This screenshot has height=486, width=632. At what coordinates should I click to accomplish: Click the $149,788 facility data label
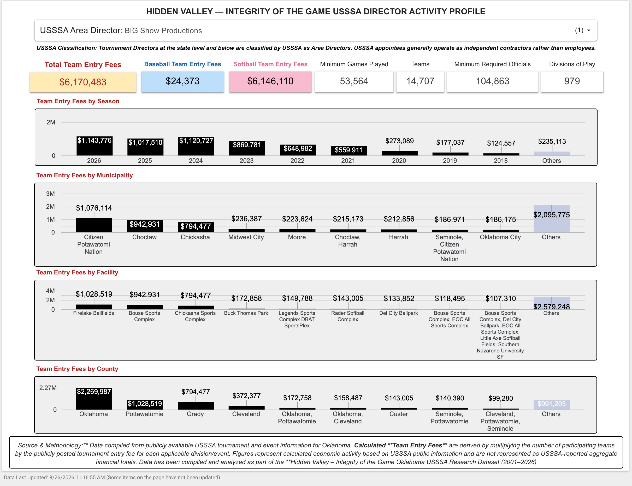[297, 298]
